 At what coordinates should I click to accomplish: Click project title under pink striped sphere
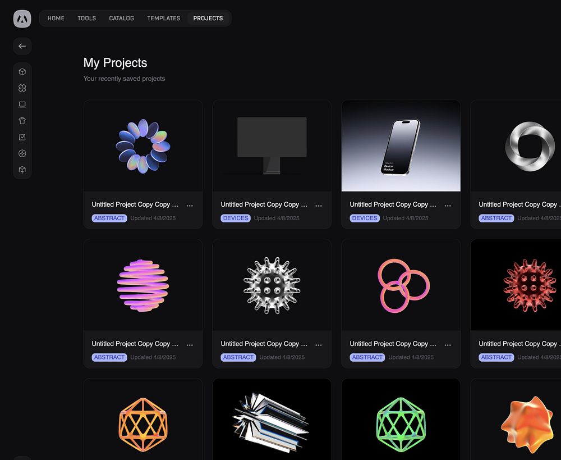click(x=135, y=344)
